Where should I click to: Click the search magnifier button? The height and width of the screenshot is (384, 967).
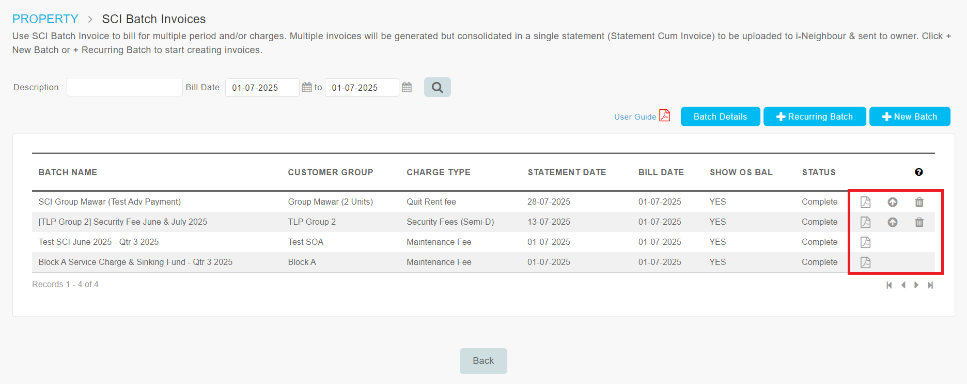[x=437, y=87]
